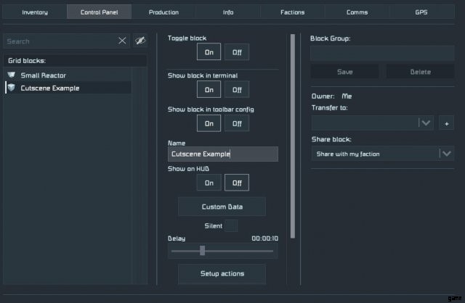Turn Toggle block On
Screen dimensions: 465x303
pyautogui.click(x=209, y=51)
